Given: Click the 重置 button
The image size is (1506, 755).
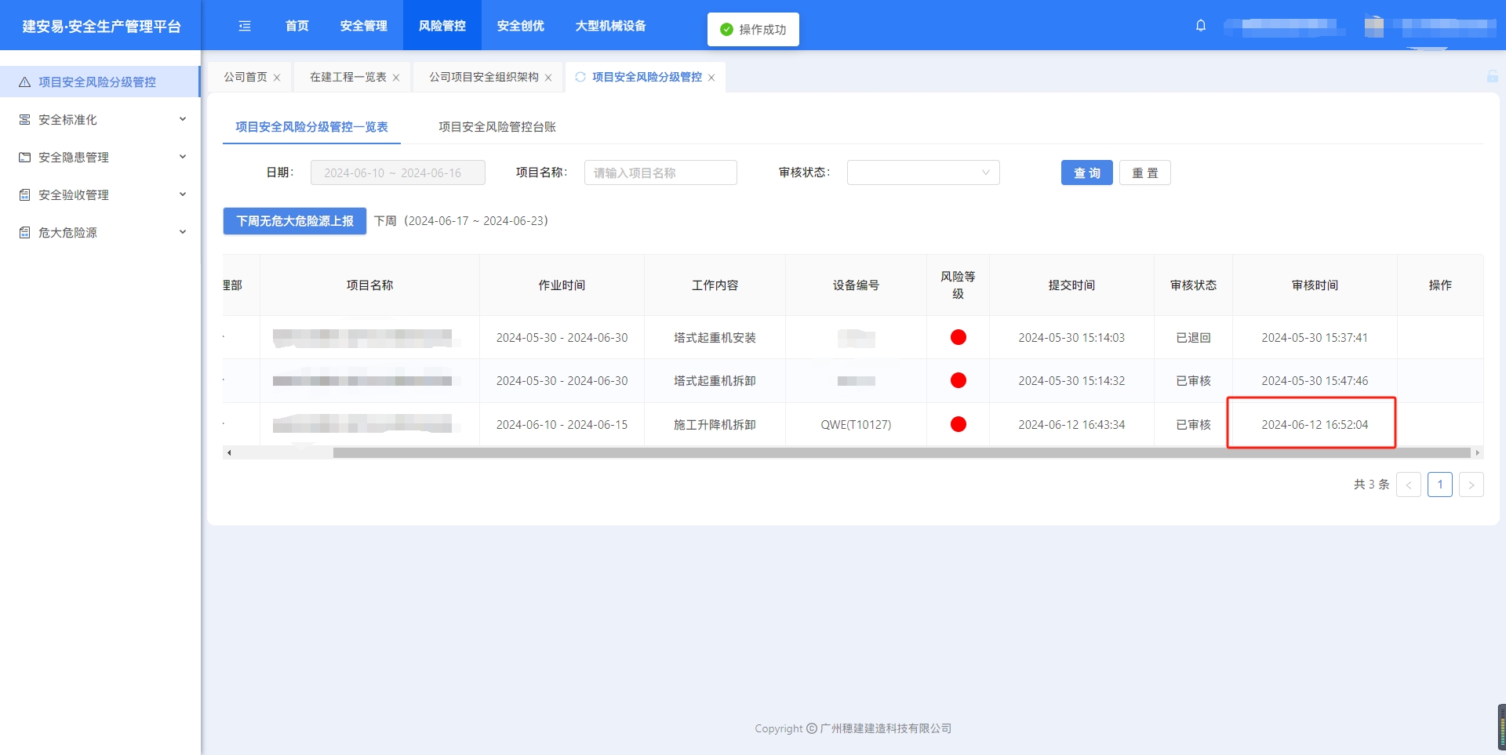Looking at the screenshot, I should (1144, 172).
